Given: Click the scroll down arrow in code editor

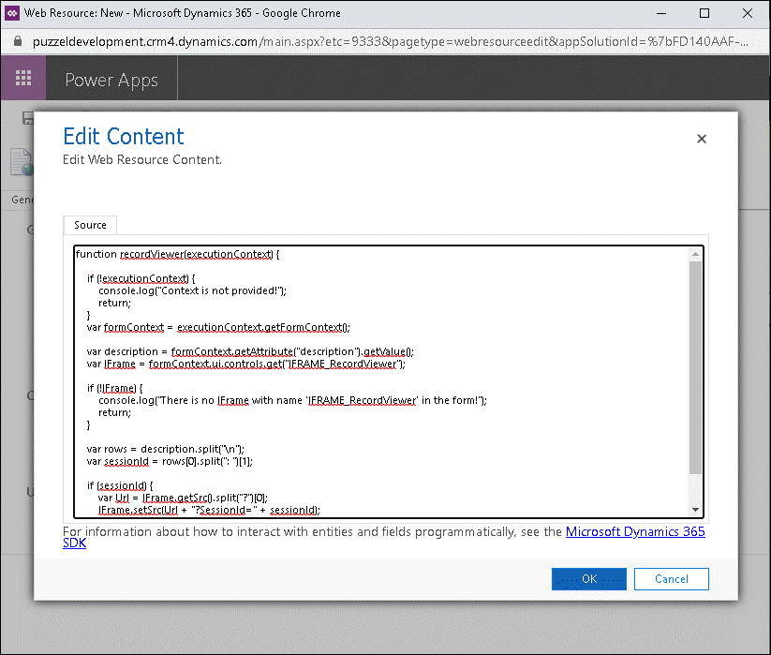Looking at the screenshot, I should click(x=694, y=509).
